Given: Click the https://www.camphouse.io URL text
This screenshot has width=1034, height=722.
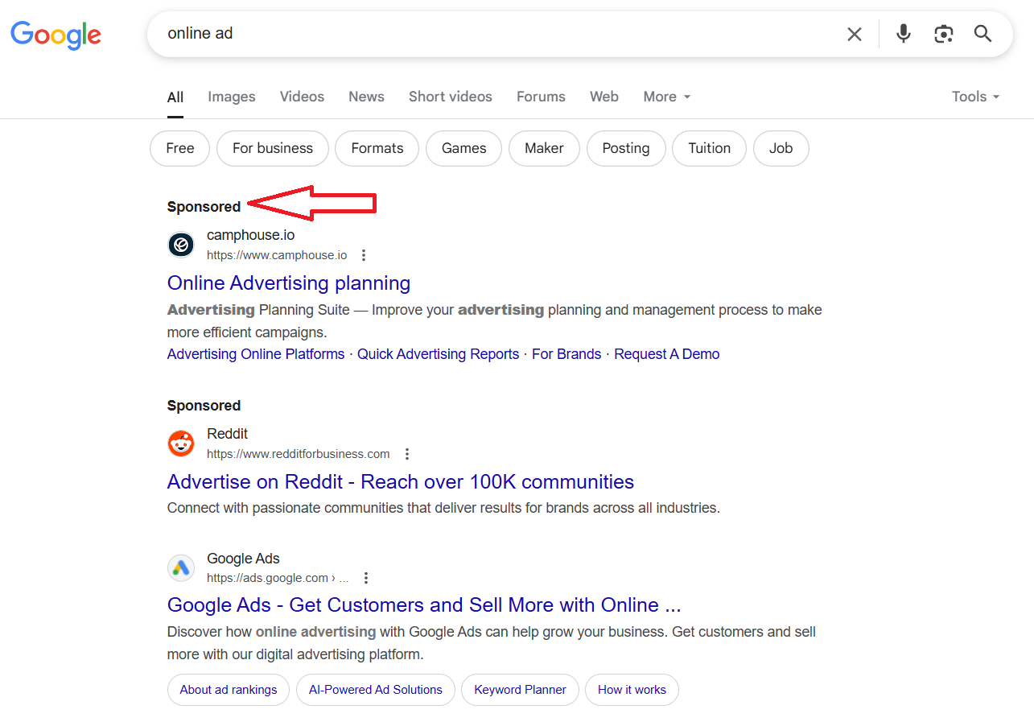Looking at the screenshot, I should click(277, 255).
